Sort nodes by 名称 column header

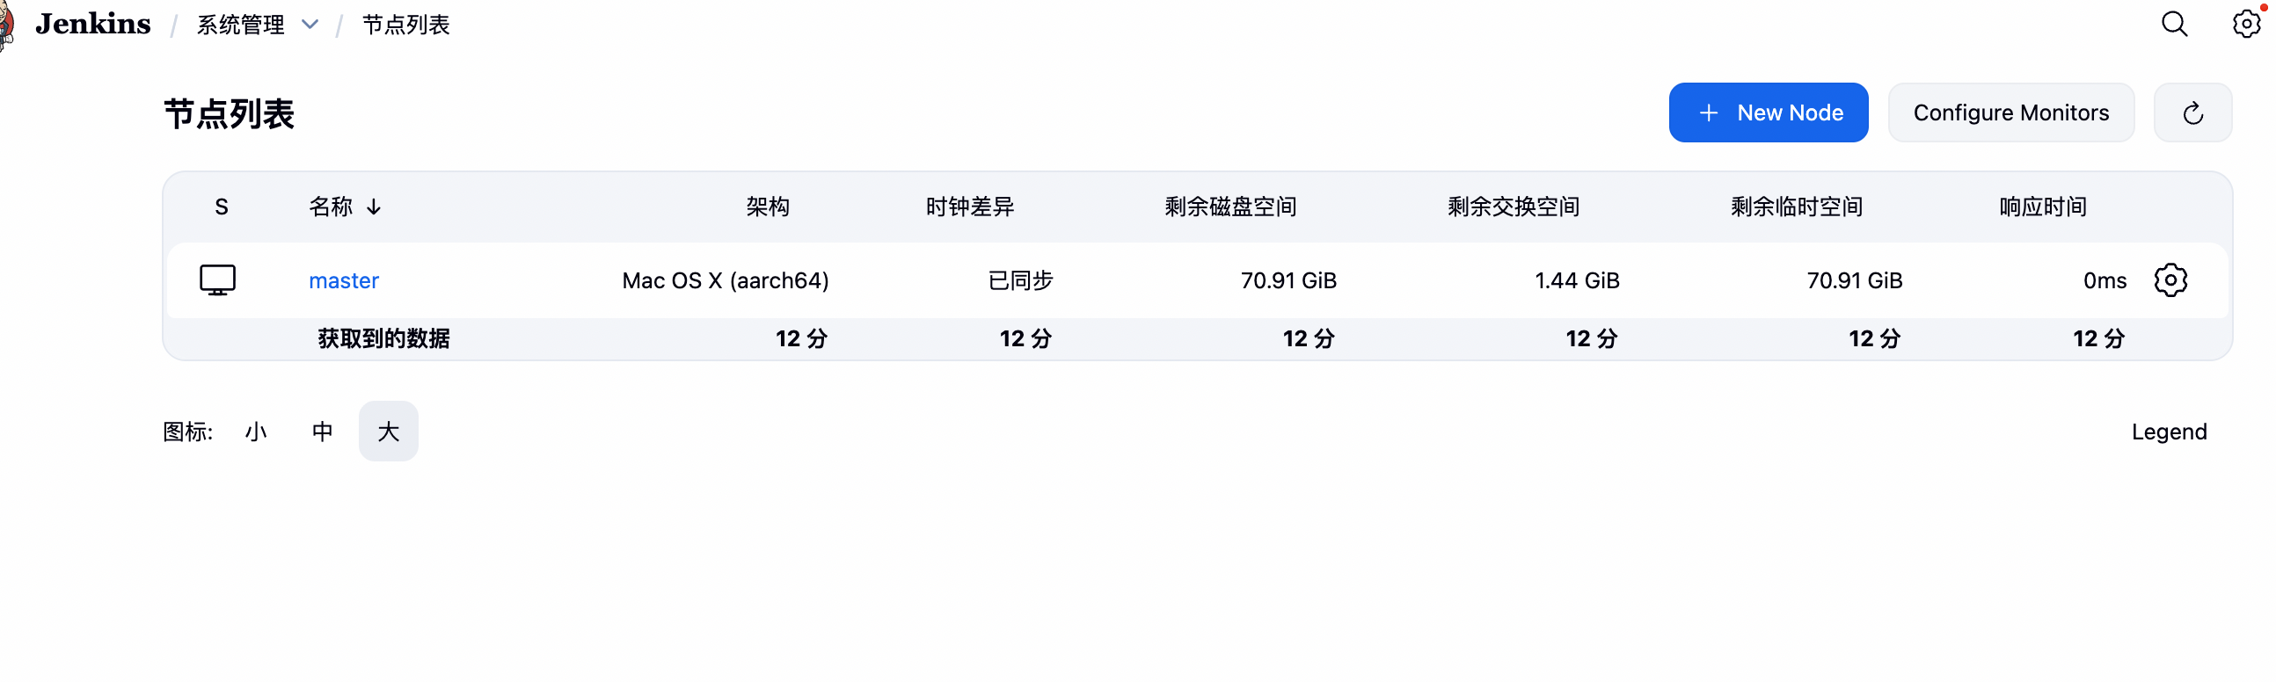331,207
